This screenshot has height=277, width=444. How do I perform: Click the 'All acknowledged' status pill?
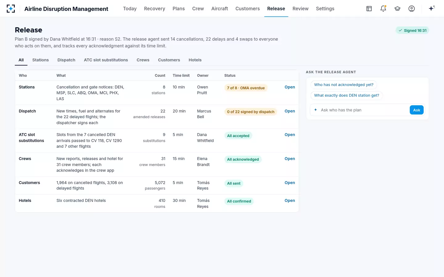tap(243, 159)
